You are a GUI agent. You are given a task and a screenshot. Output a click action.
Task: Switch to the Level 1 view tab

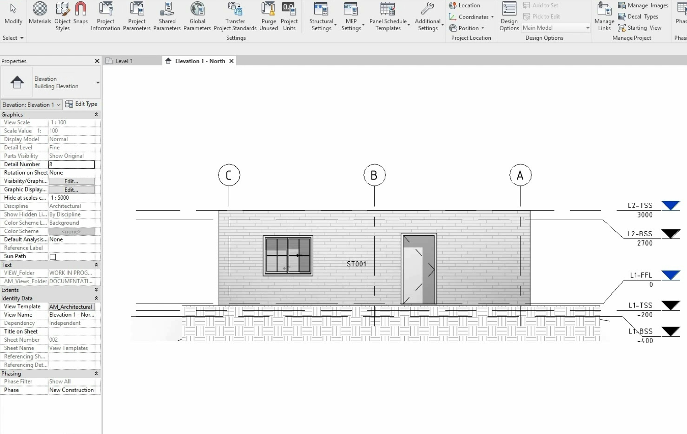[123, 61]
